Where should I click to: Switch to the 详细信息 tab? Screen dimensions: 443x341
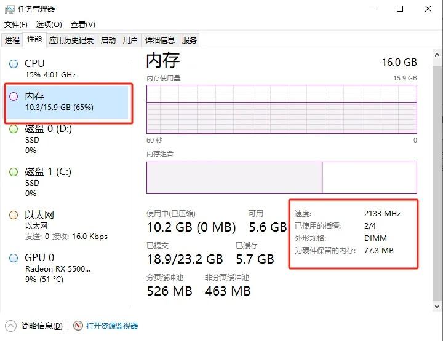pos(160,41)
